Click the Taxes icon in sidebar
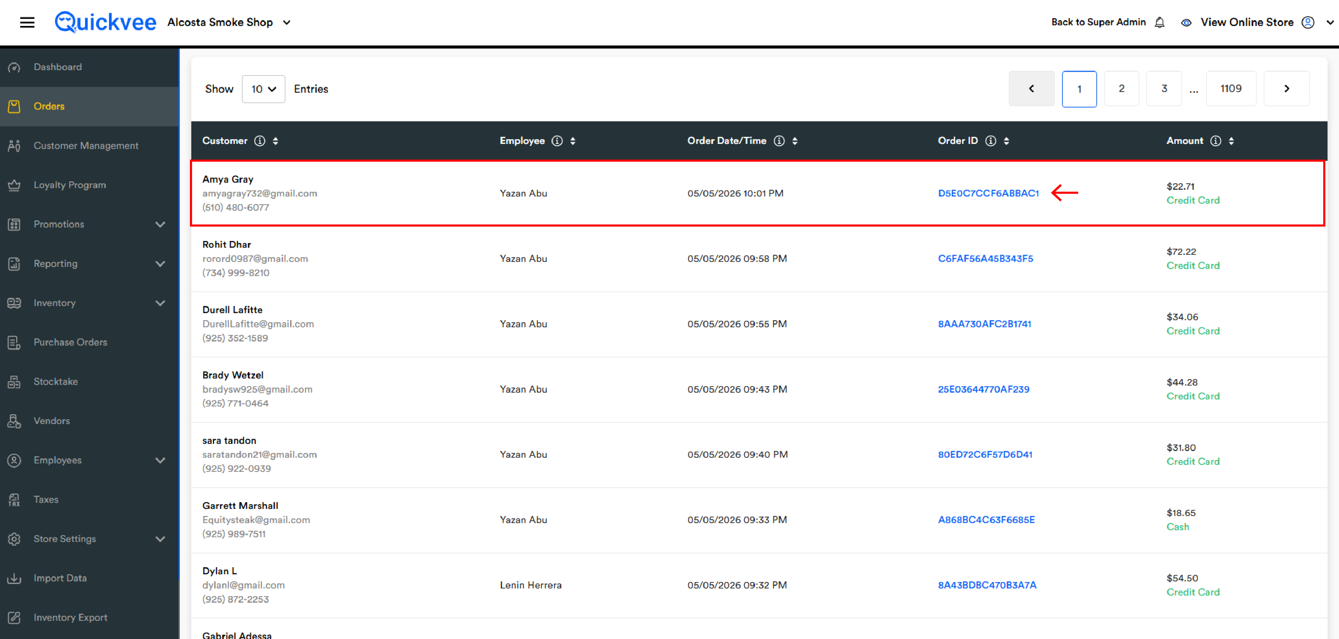 point(14,500)
